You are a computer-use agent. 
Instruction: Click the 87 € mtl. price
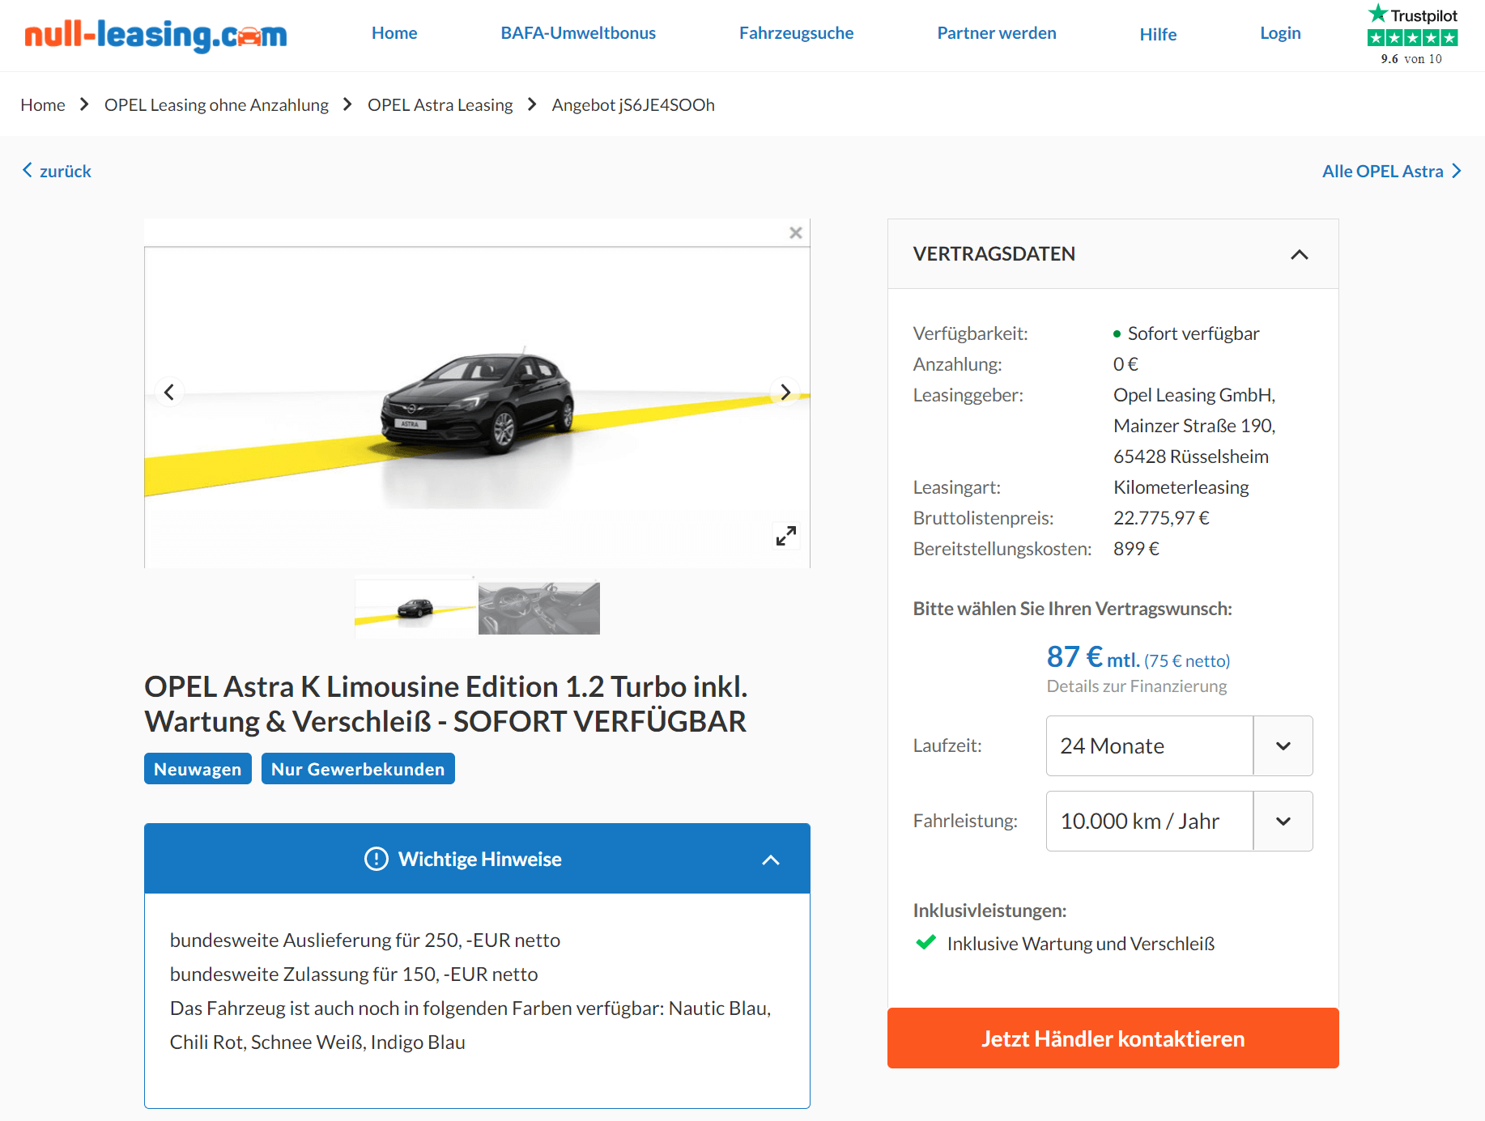click(1093, 657)
